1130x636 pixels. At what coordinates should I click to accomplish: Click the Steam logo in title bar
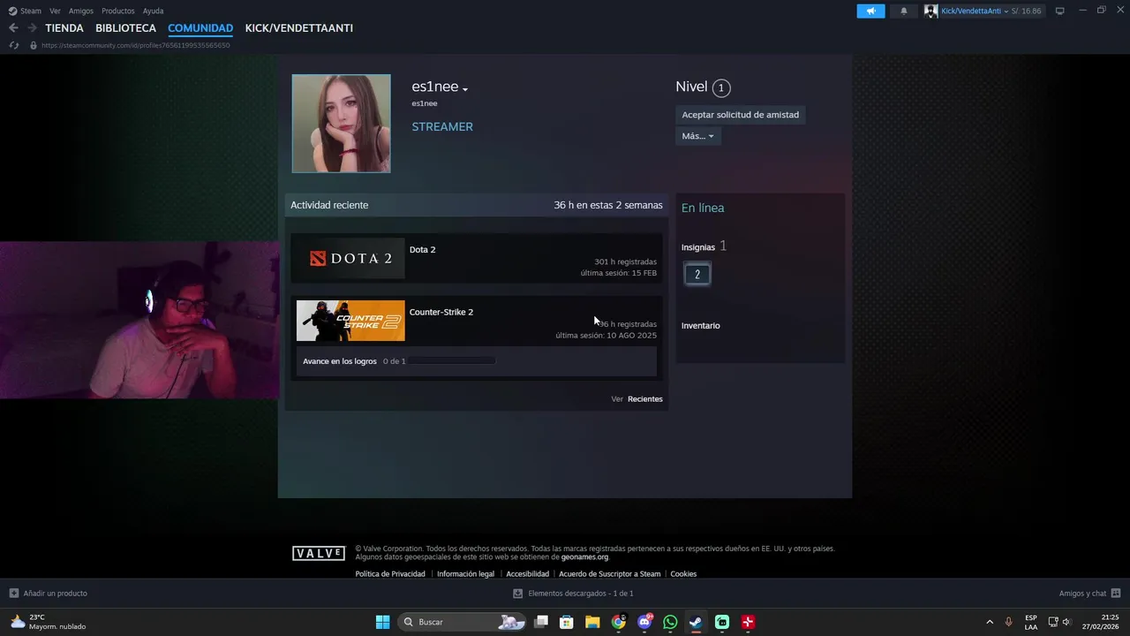click(x=12, y=11)
